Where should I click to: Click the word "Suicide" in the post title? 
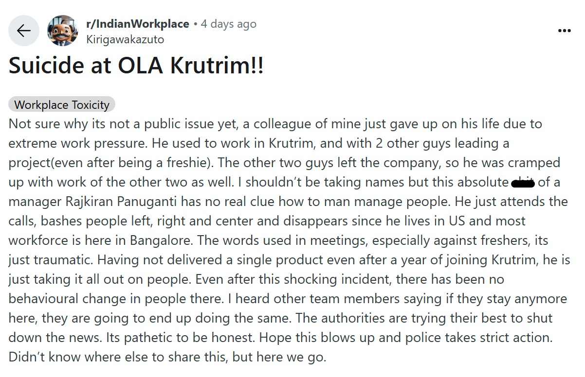click(x=49, y=65)
